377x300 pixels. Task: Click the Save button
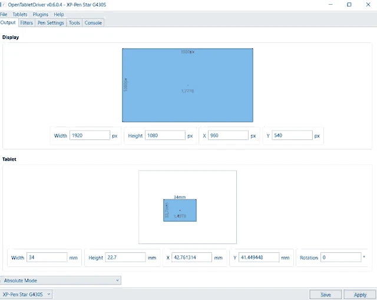point(326,295)
